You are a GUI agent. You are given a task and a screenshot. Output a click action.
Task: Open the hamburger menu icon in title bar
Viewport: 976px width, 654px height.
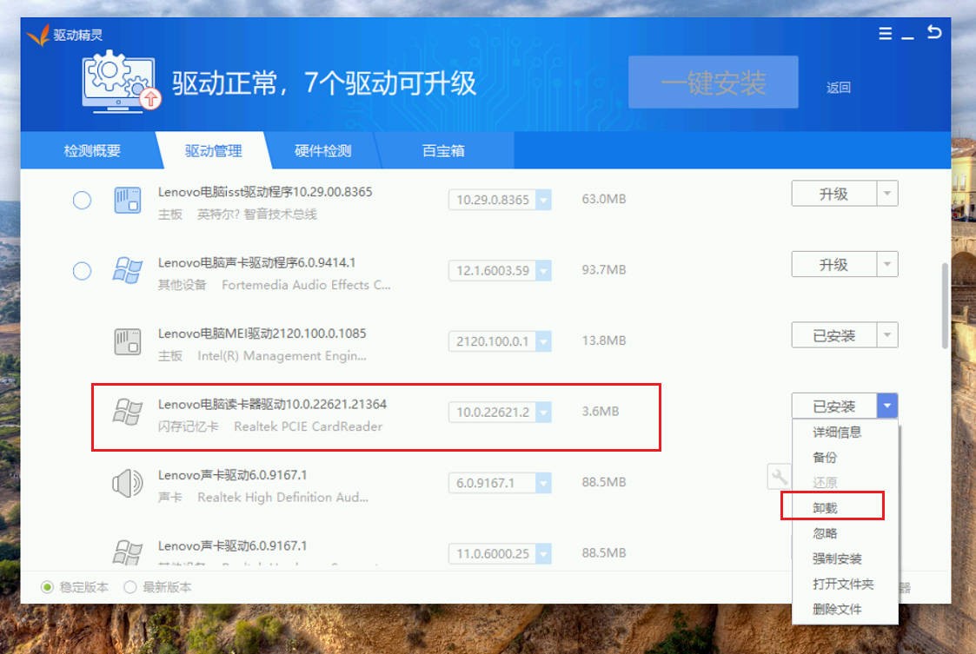(x=885, y=34)
